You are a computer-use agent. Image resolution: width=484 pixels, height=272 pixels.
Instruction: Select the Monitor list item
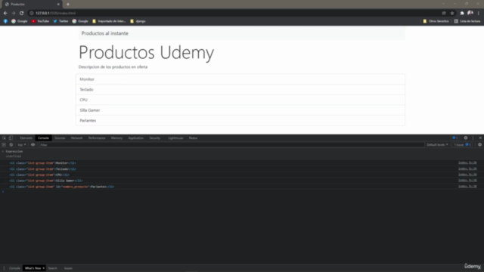click(240, 79)
